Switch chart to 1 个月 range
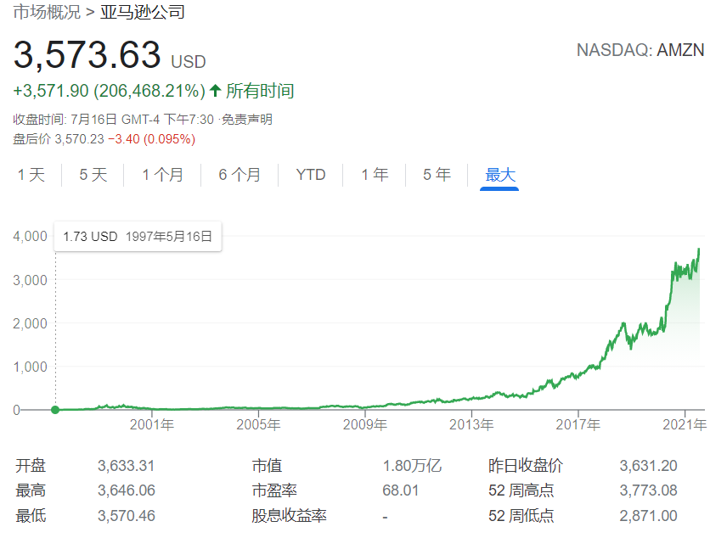 pos(162,175)
